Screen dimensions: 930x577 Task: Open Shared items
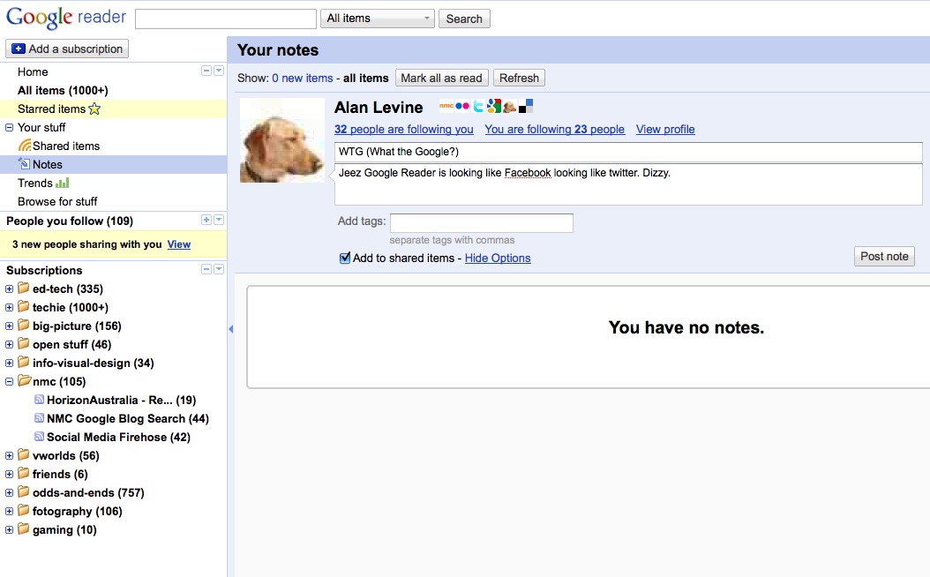click(66, 146)
